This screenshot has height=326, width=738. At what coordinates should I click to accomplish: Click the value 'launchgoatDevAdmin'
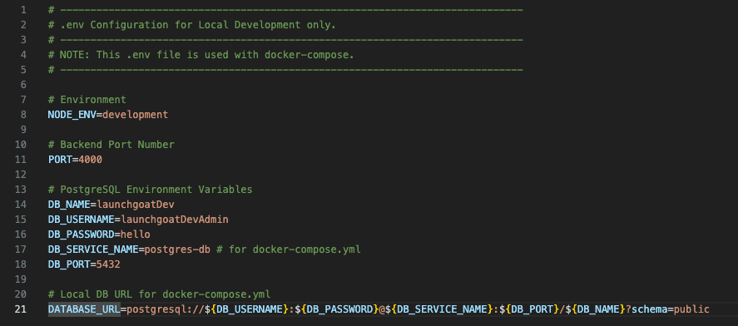175,220
